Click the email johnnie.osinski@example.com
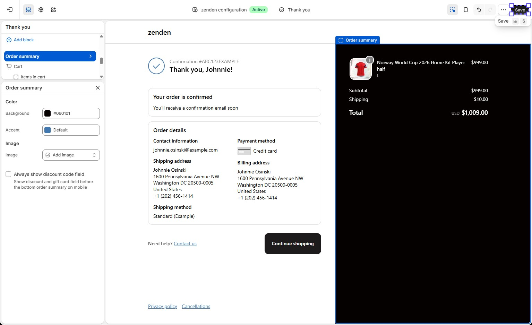 pyautogui.click(x=186, y=150)
